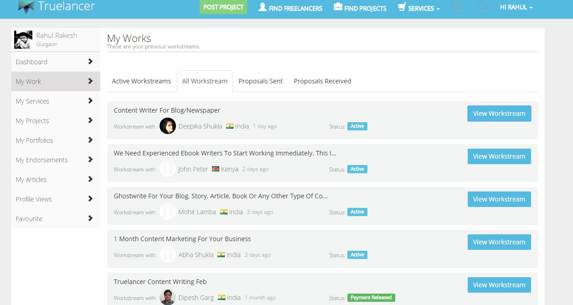Open the Truelancer Content Writing Feb workstream title
The height and width of the screenshot is (305, 573).
160,282
